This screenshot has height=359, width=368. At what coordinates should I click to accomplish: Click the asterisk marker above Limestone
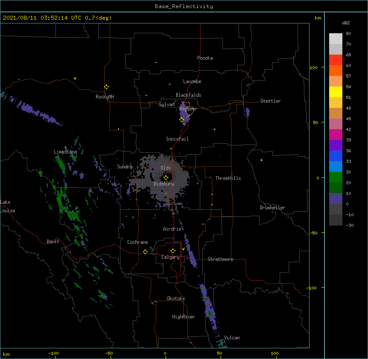point(66,148)
